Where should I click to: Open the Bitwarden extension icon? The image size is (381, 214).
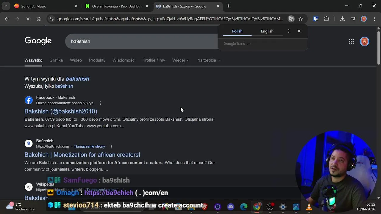coord(316,19)
